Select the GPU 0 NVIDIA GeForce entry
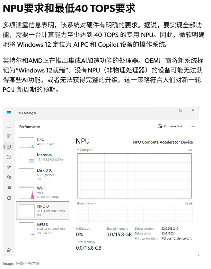Viewport: 211px width, 269px height. pyautogui.click(x=43, y=229)
